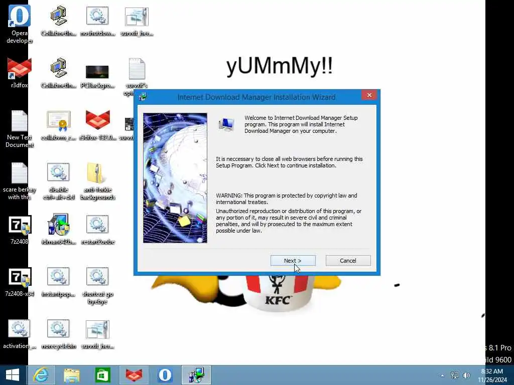The width and height of the screenshot is (514, 385).
Task: Select restart2oobe script icon
Action: (97, 230)
